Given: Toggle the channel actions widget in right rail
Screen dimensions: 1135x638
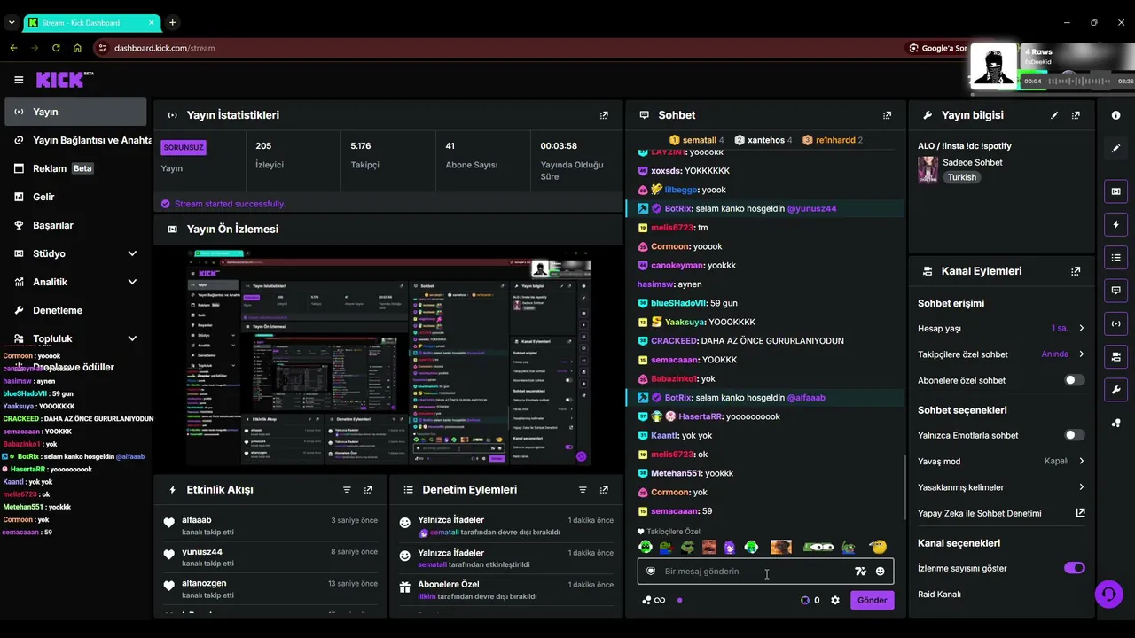Looking at the screenshot, I should click(1115, 356).
